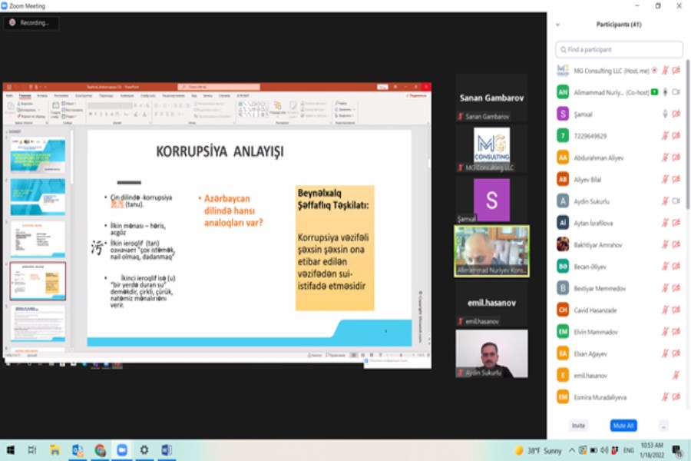This screenshot has width=691, height=461.
Task: Open Task View on the taskbar
Action: tap(32, 450)
